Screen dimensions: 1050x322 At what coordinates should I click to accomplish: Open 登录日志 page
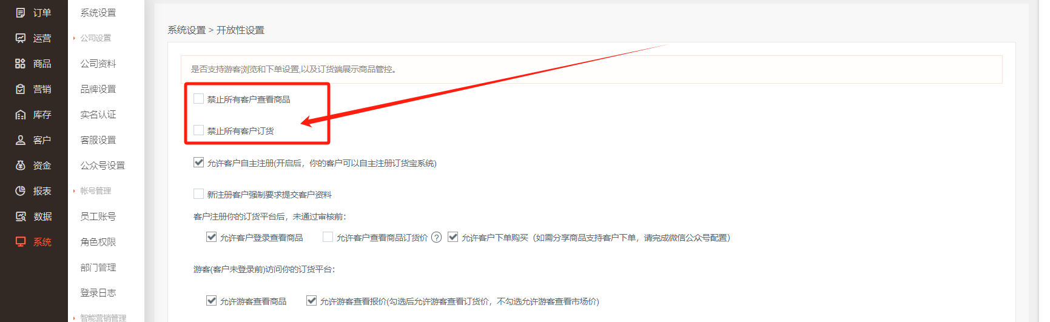98,293
